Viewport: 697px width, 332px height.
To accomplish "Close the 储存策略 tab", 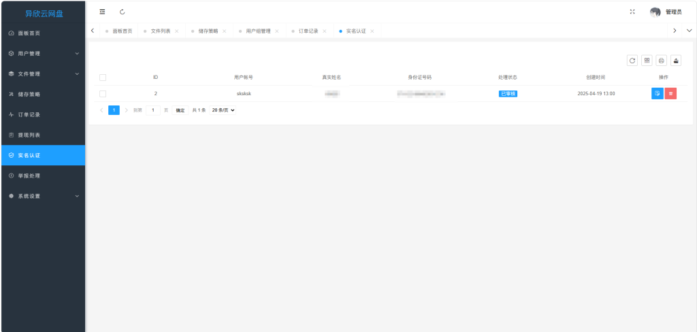I will (x=224, y=31).
